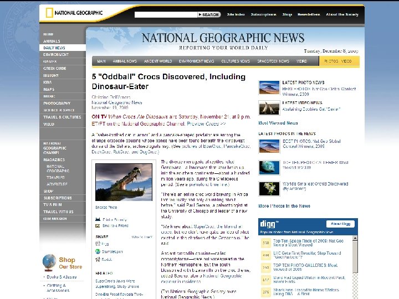Image resolution: width=399 pixels, height=299 pixels.
Task: Open the Ancient World tab
Action: (x=158, y=61)
